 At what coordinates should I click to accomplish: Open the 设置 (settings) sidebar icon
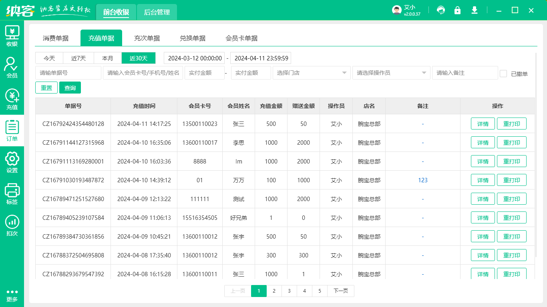(x=12, y=160)
